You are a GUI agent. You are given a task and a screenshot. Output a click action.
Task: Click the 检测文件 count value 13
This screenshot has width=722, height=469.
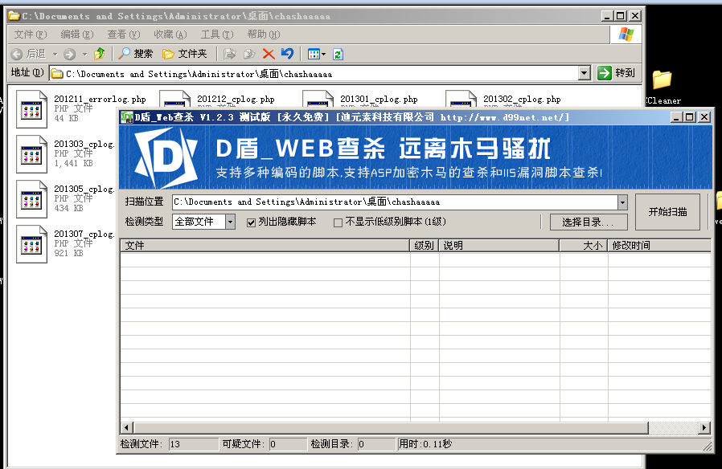pyautogui.click(x=194, y=444)
